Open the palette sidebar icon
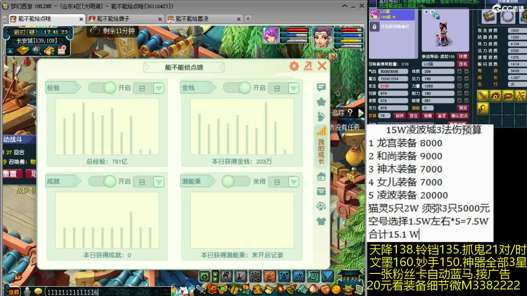The height and width of the screenshot is (296, 527). (321, 206)
